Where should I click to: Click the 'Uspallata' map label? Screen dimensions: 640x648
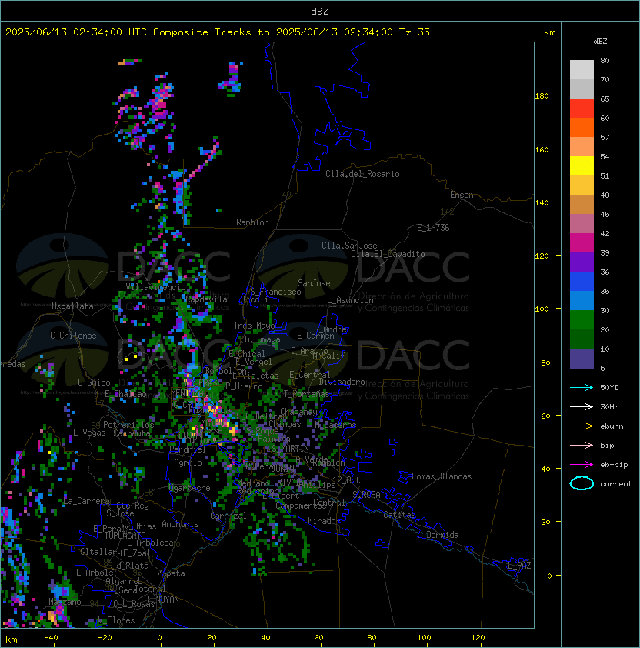[73, 306]
